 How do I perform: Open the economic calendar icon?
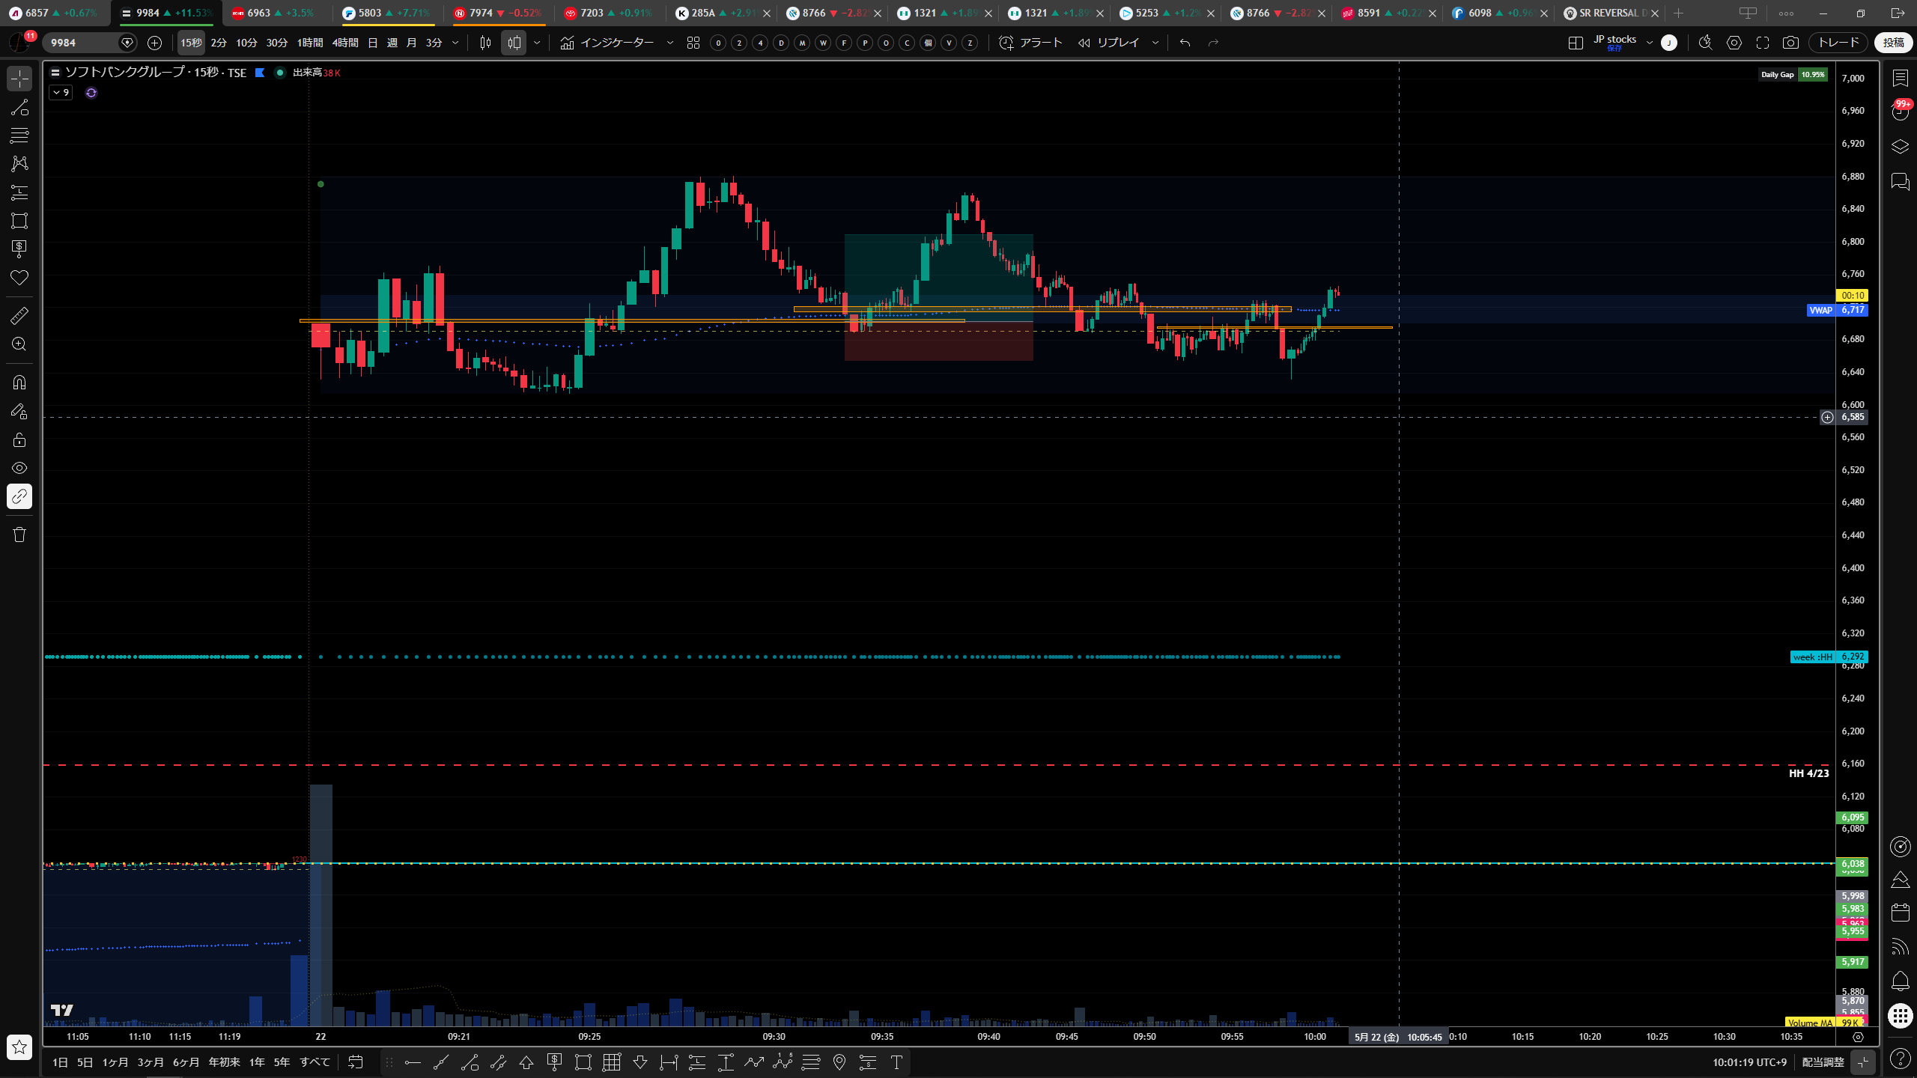1901,913
